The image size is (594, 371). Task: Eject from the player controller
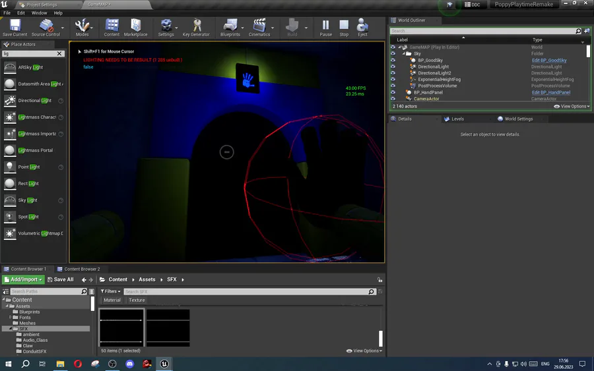coord(362,28)
